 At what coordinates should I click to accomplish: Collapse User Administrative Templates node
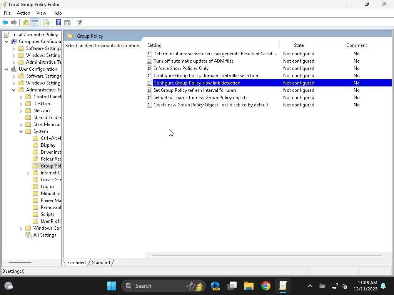pos(14,90)
